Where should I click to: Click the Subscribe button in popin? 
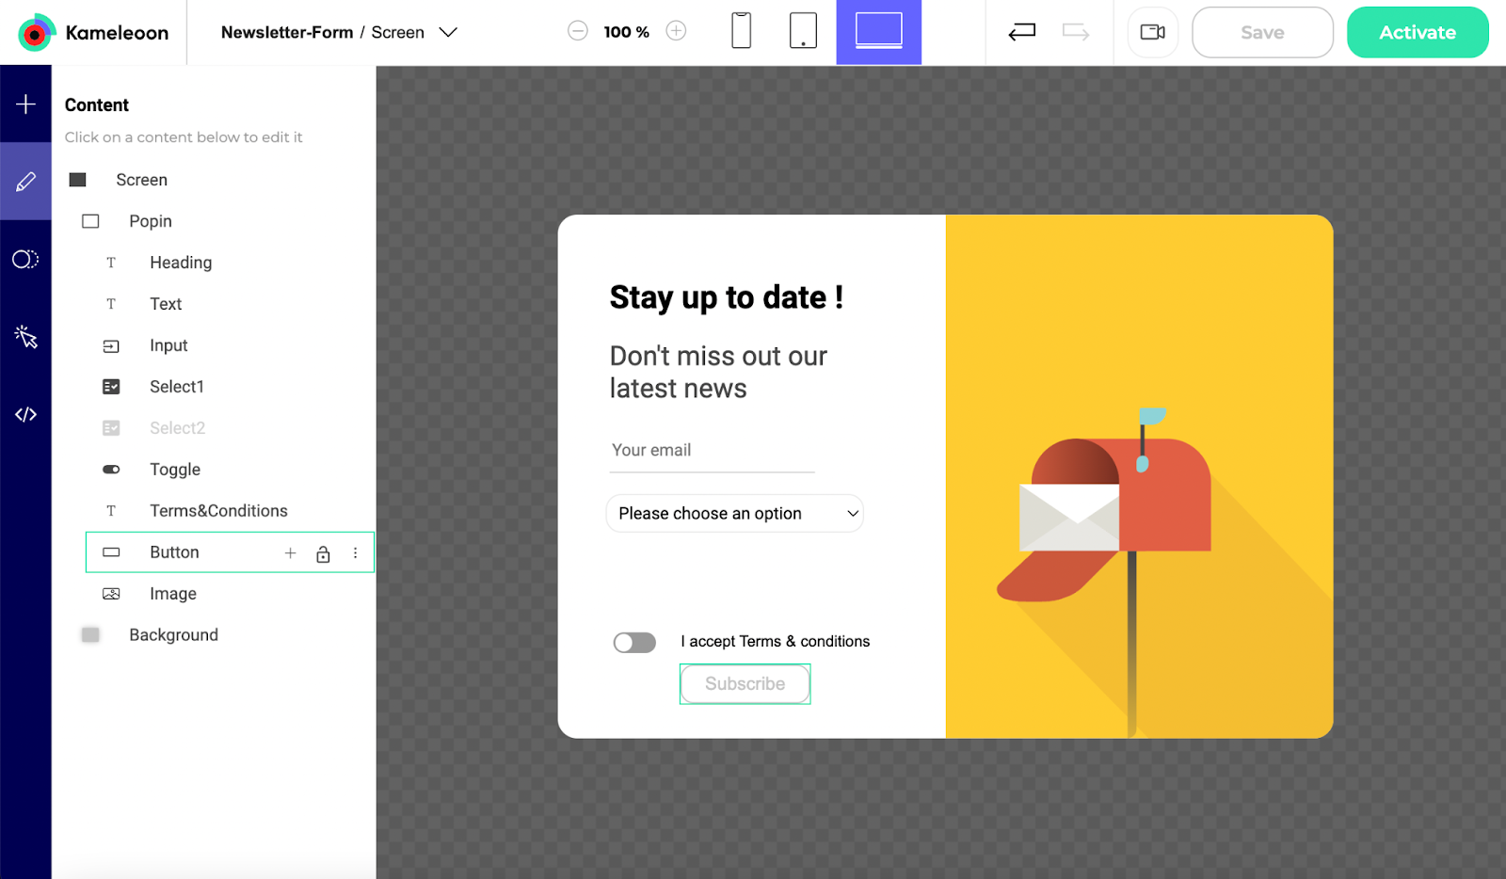click(745, 684)
